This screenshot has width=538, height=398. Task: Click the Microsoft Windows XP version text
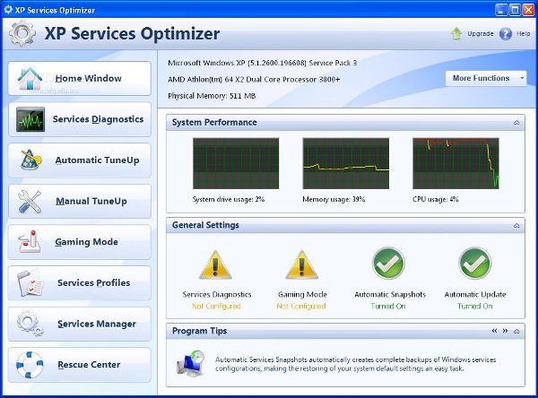click(263, 63)
